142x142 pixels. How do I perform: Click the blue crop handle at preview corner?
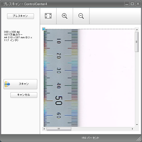pos(44,29)
